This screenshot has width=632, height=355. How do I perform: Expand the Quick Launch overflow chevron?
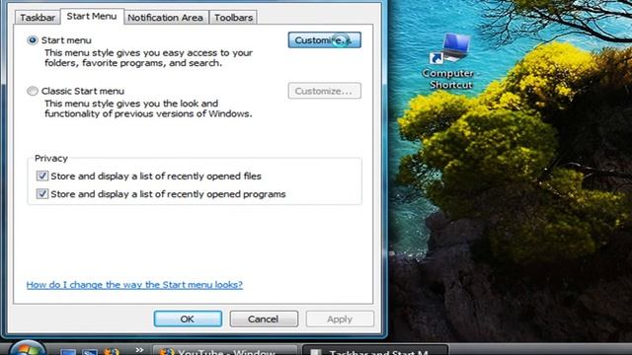(x=139, y=350)
